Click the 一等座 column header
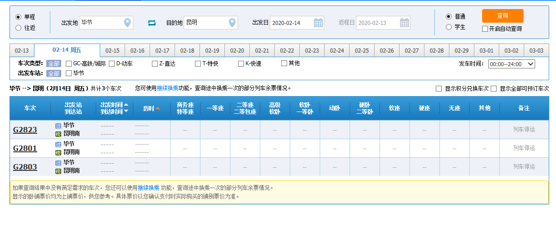 click(x=215, y=108)
